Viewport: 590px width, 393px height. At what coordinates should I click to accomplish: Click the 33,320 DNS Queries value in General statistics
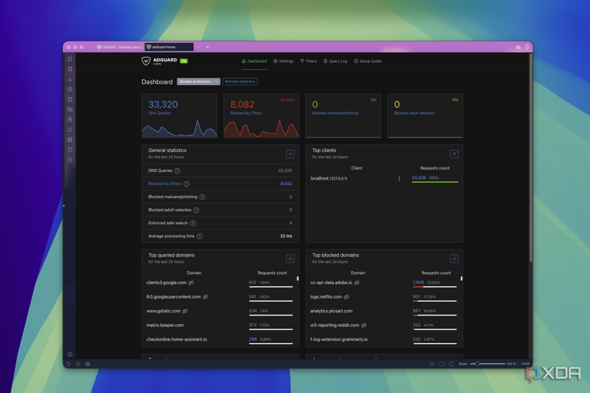click(x=285, y=170)
